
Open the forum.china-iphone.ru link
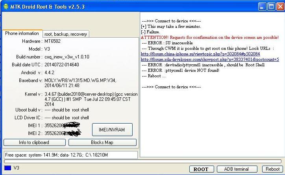tap(200, 54)
